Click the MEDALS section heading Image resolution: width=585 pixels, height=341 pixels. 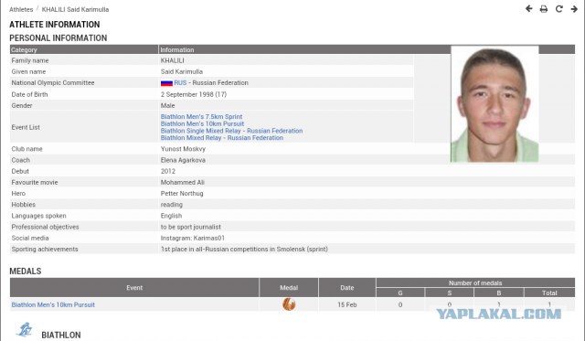pos(26,272)
